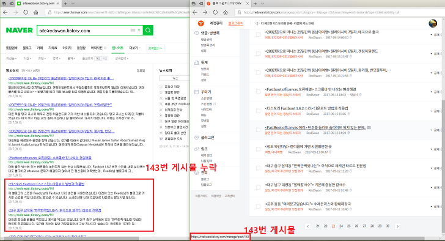Go to next page group in pagination
445x241 pixels.
tap(397, 226)
